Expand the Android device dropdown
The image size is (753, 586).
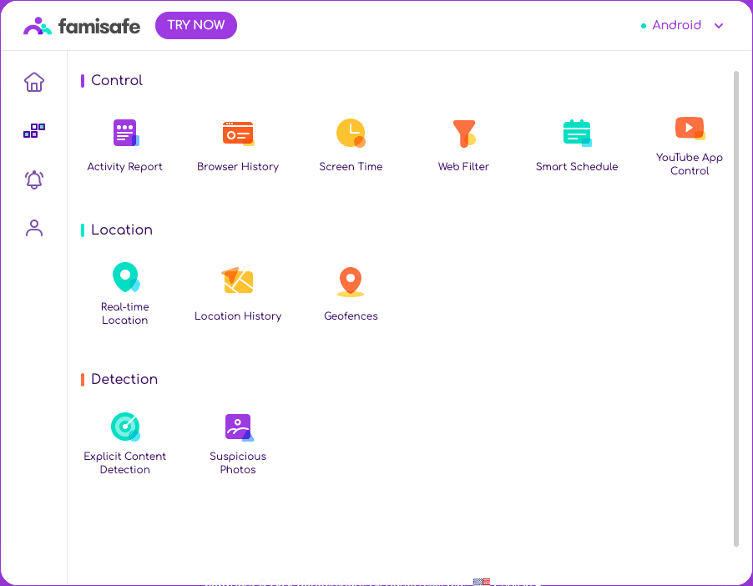676,25
